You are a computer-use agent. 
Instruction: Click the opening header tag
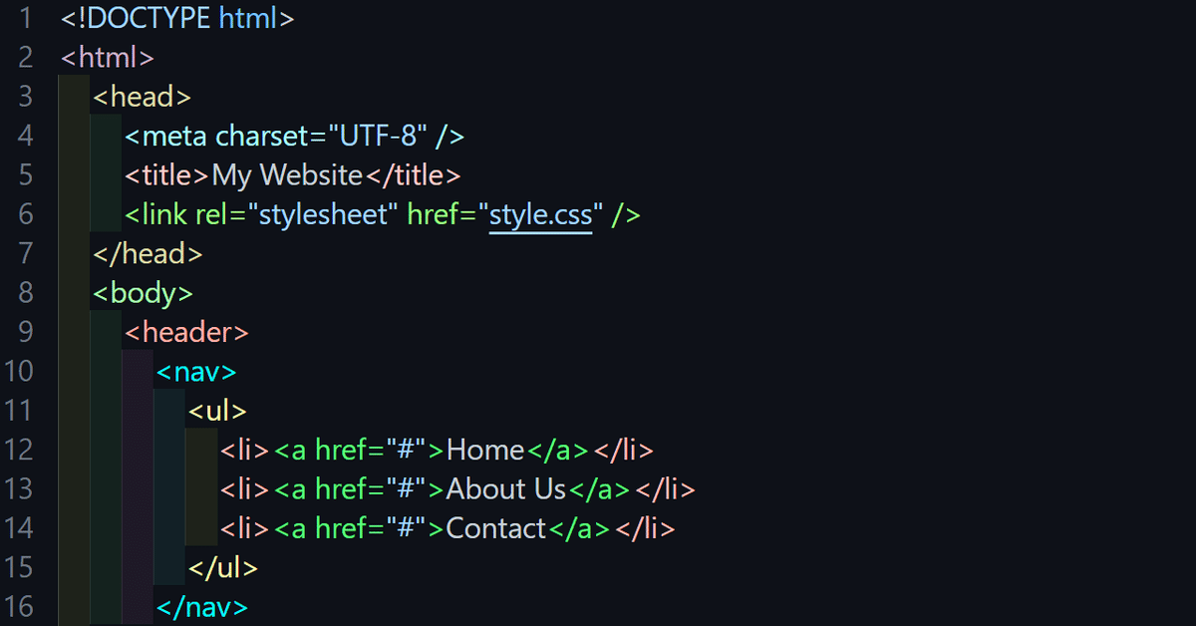coord(187,332)
